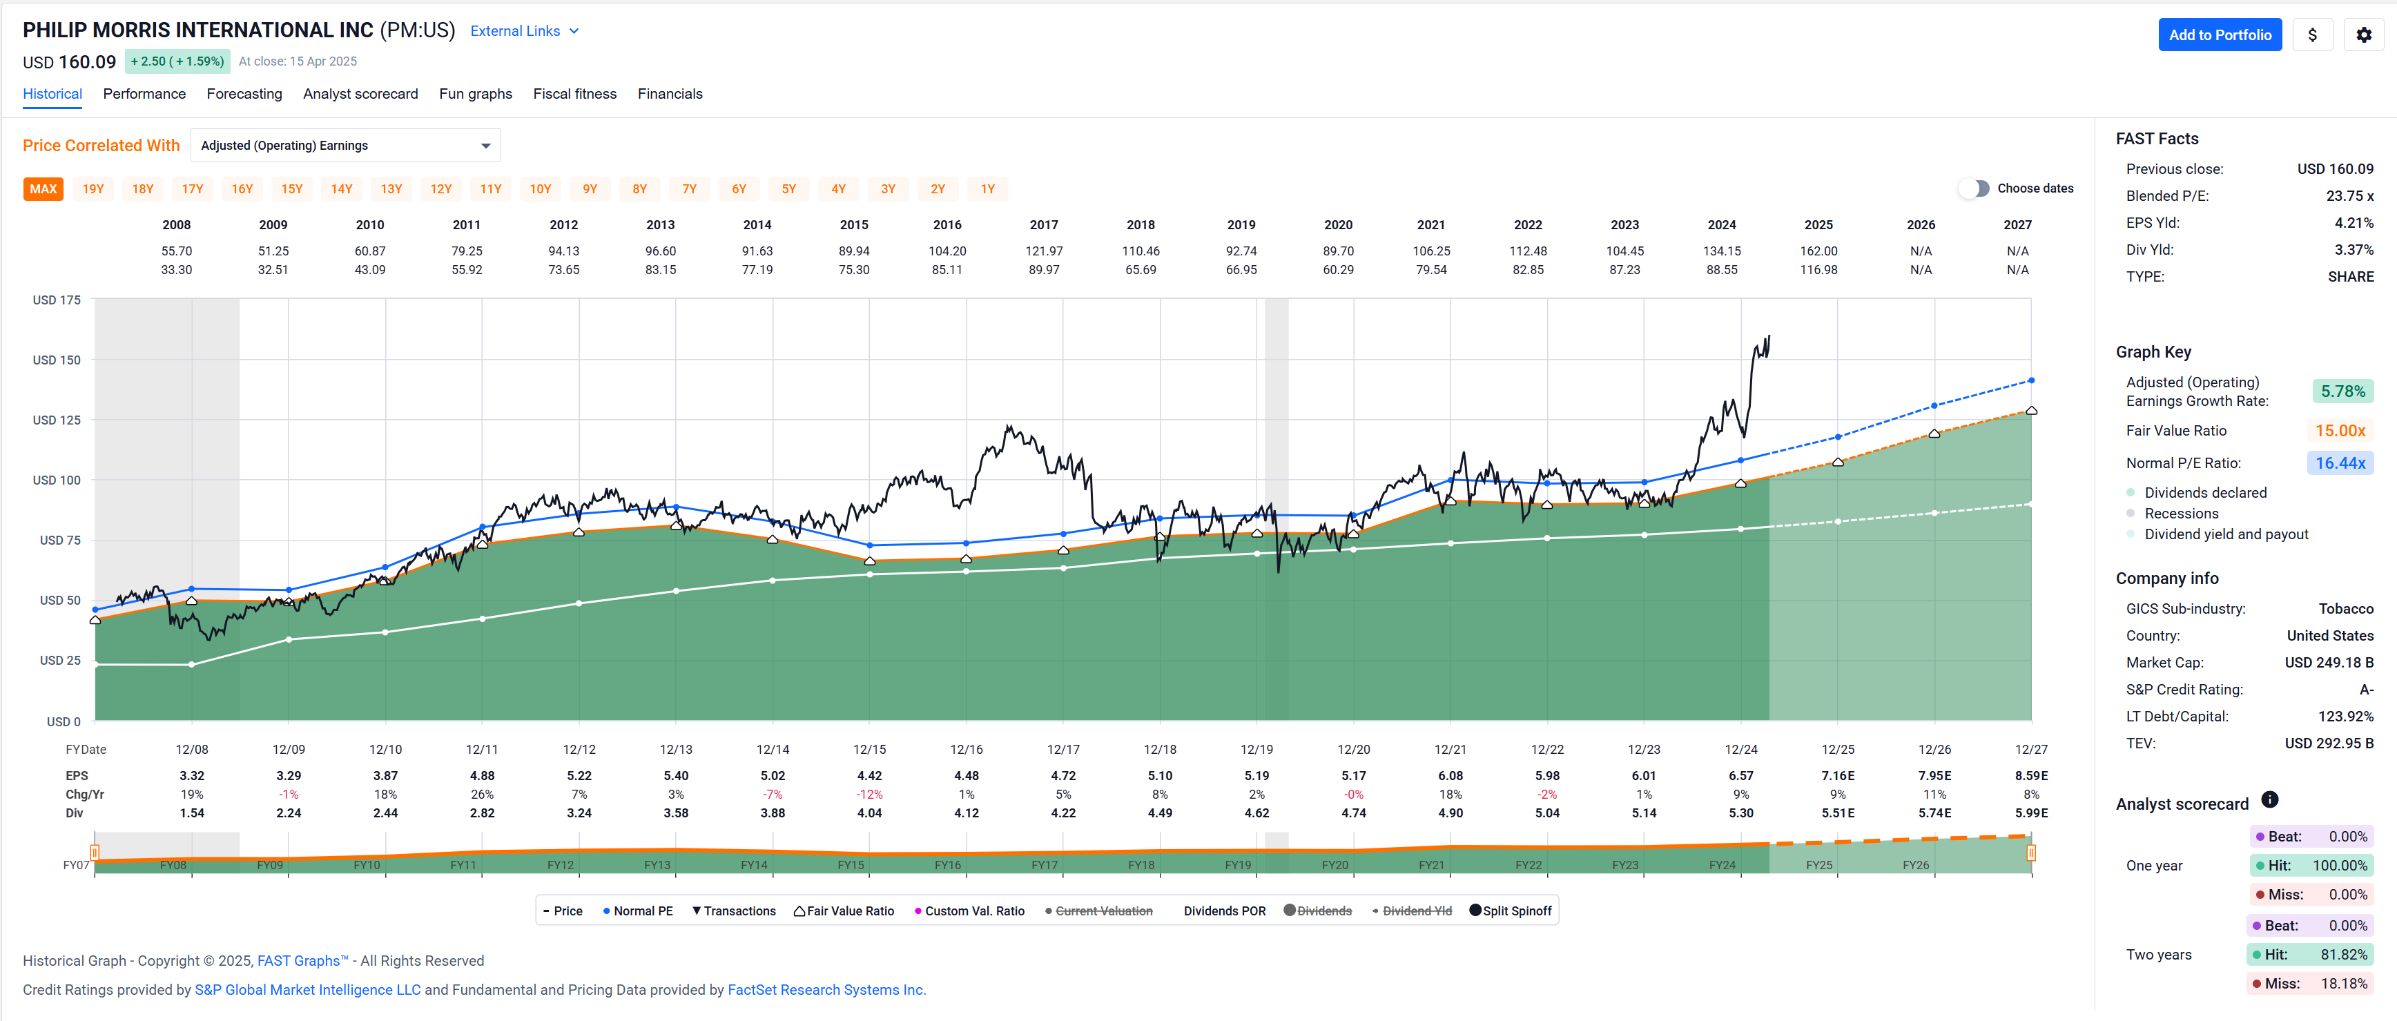Open the Fiscal fitness tab

(574, 94)
